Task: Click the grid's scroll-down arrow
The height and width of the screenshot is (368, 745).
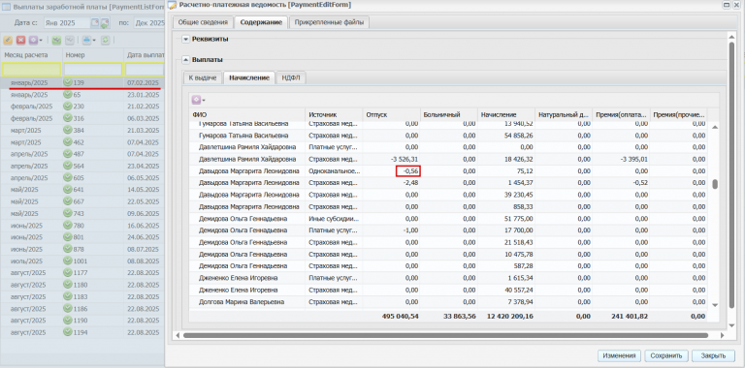Action: (715, 305)
